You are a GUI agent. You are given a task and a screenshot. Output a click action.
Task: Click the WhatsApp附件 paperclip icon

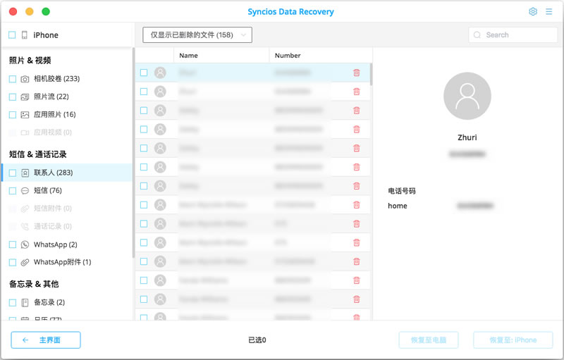(25, 262)
